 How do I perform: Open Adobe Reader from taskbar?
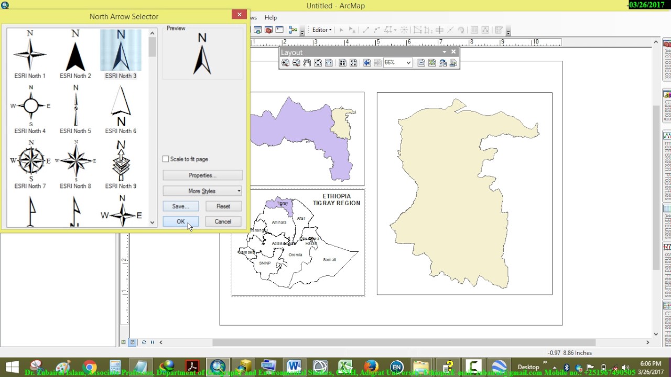click(x=192, y=367)
